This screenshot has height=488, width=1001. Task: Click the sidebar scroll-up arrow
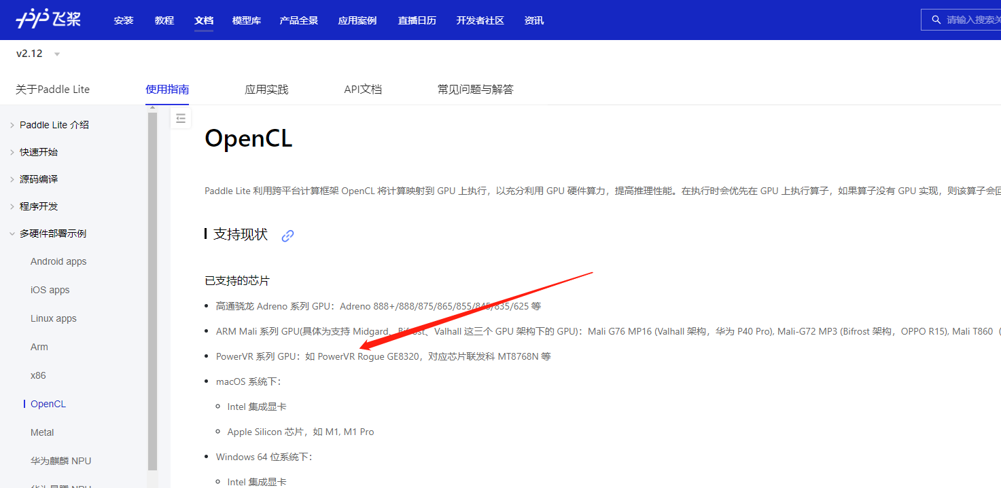coord(152,108)
